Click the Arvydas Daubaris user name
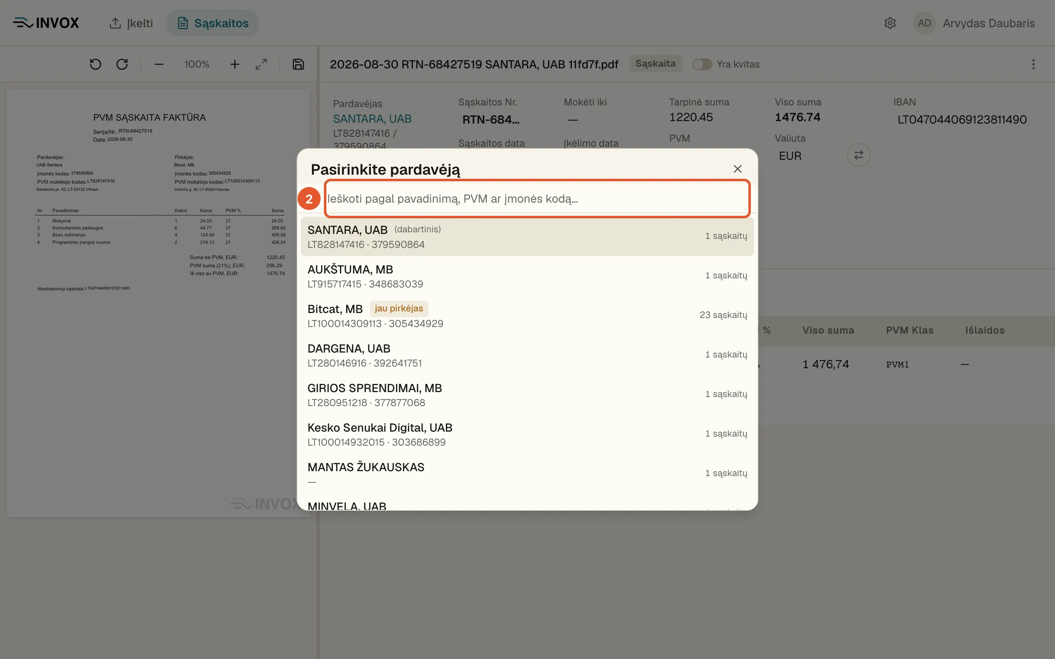Screen dimensions: 1055x659 click(x=989, y=23)
